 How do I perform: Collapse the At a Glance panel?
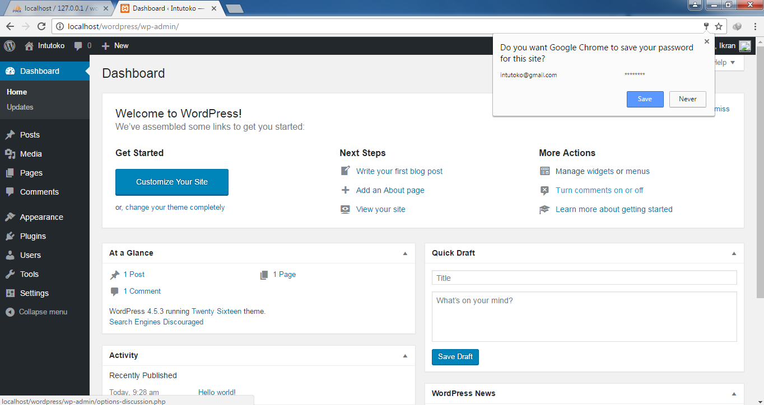(405, 253)
